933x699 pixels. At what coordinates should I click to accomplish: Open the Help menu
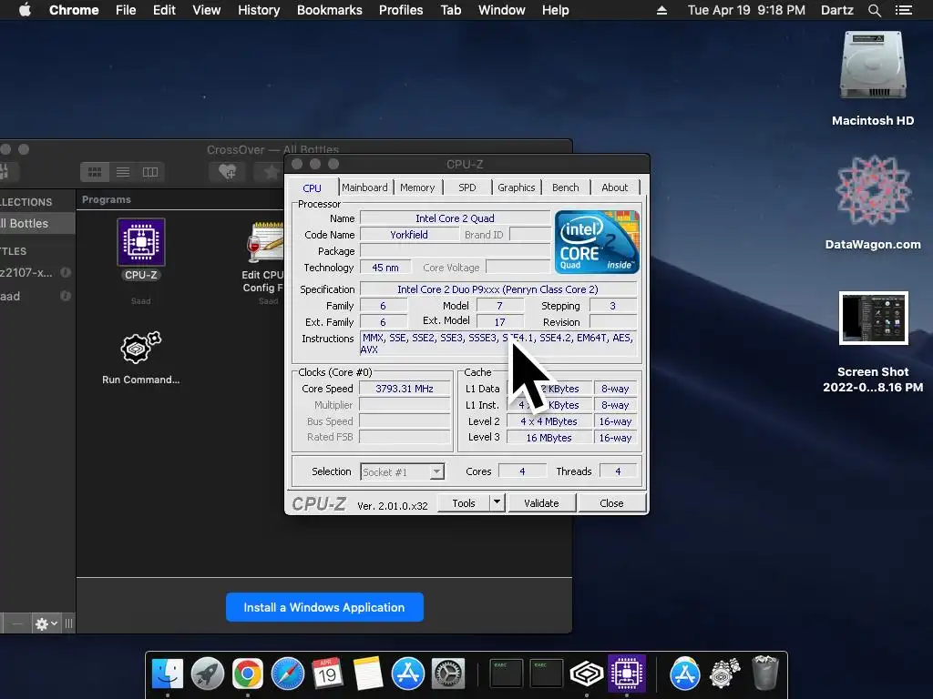pos(555,10)
